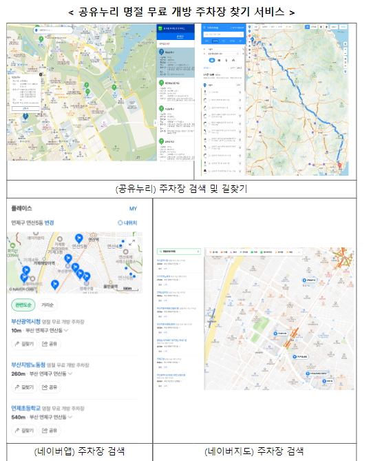The width and height of the screenshot is (371, 461).
Task: Click the kakaomap route search field
Action: pos(224,34)
